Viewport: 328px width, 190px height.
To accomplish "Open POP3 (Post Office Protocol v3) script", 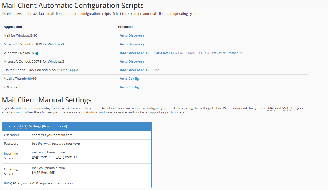I will tap(222, 53).
